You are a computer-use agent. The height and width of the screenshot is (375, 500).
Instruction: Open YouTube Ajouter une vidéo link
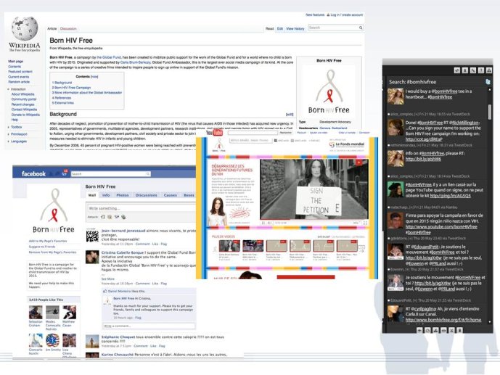point(317,133)
